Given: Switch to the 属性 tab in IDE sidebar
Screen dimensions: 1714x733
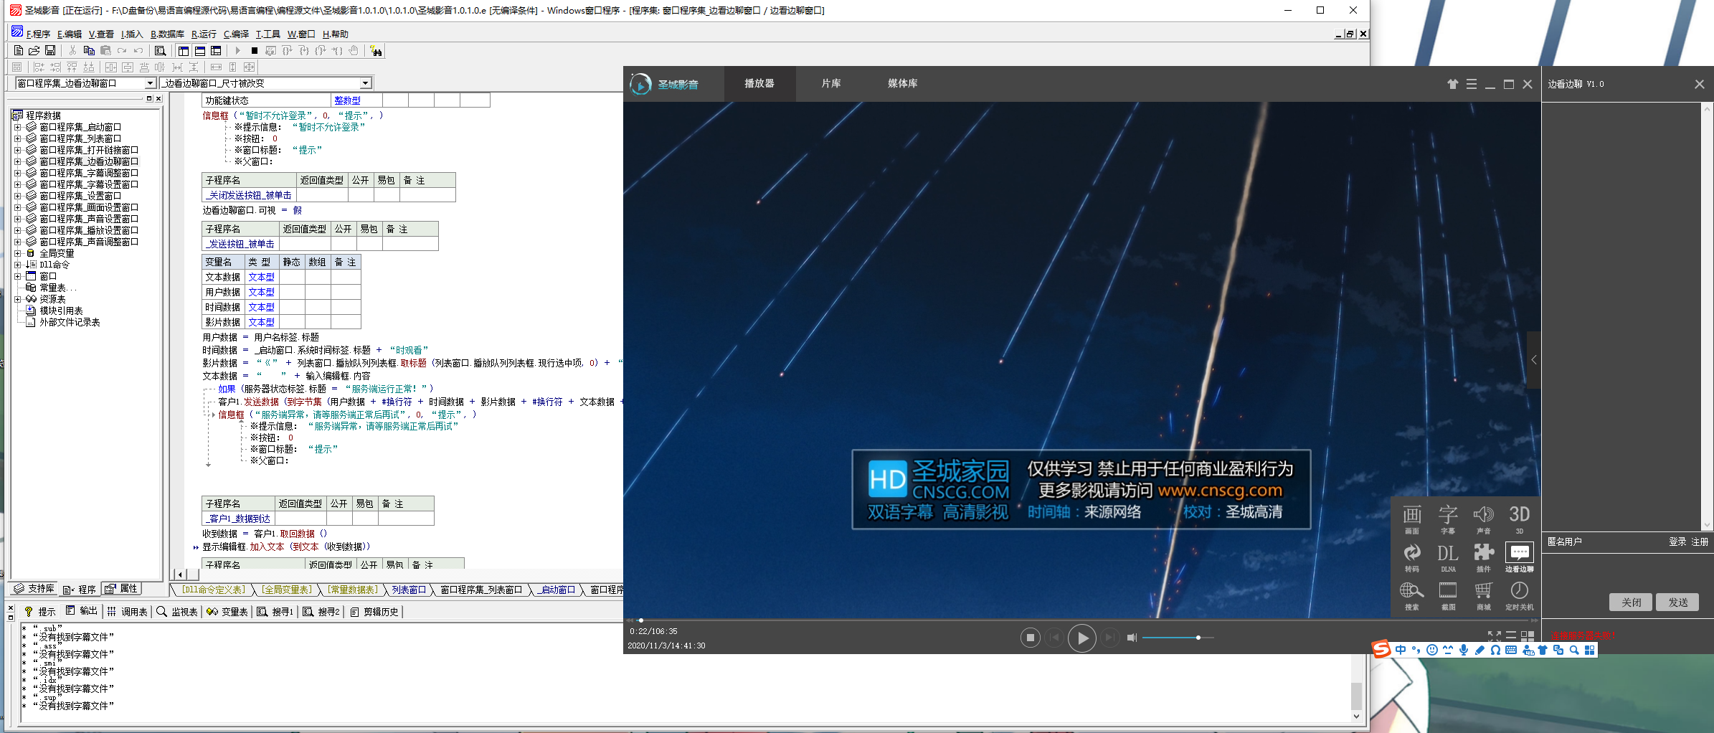Looking at the screenshot, I should (x=121, y=589).
